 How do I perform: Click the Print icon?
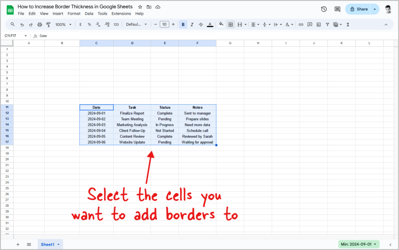[40, 24]
